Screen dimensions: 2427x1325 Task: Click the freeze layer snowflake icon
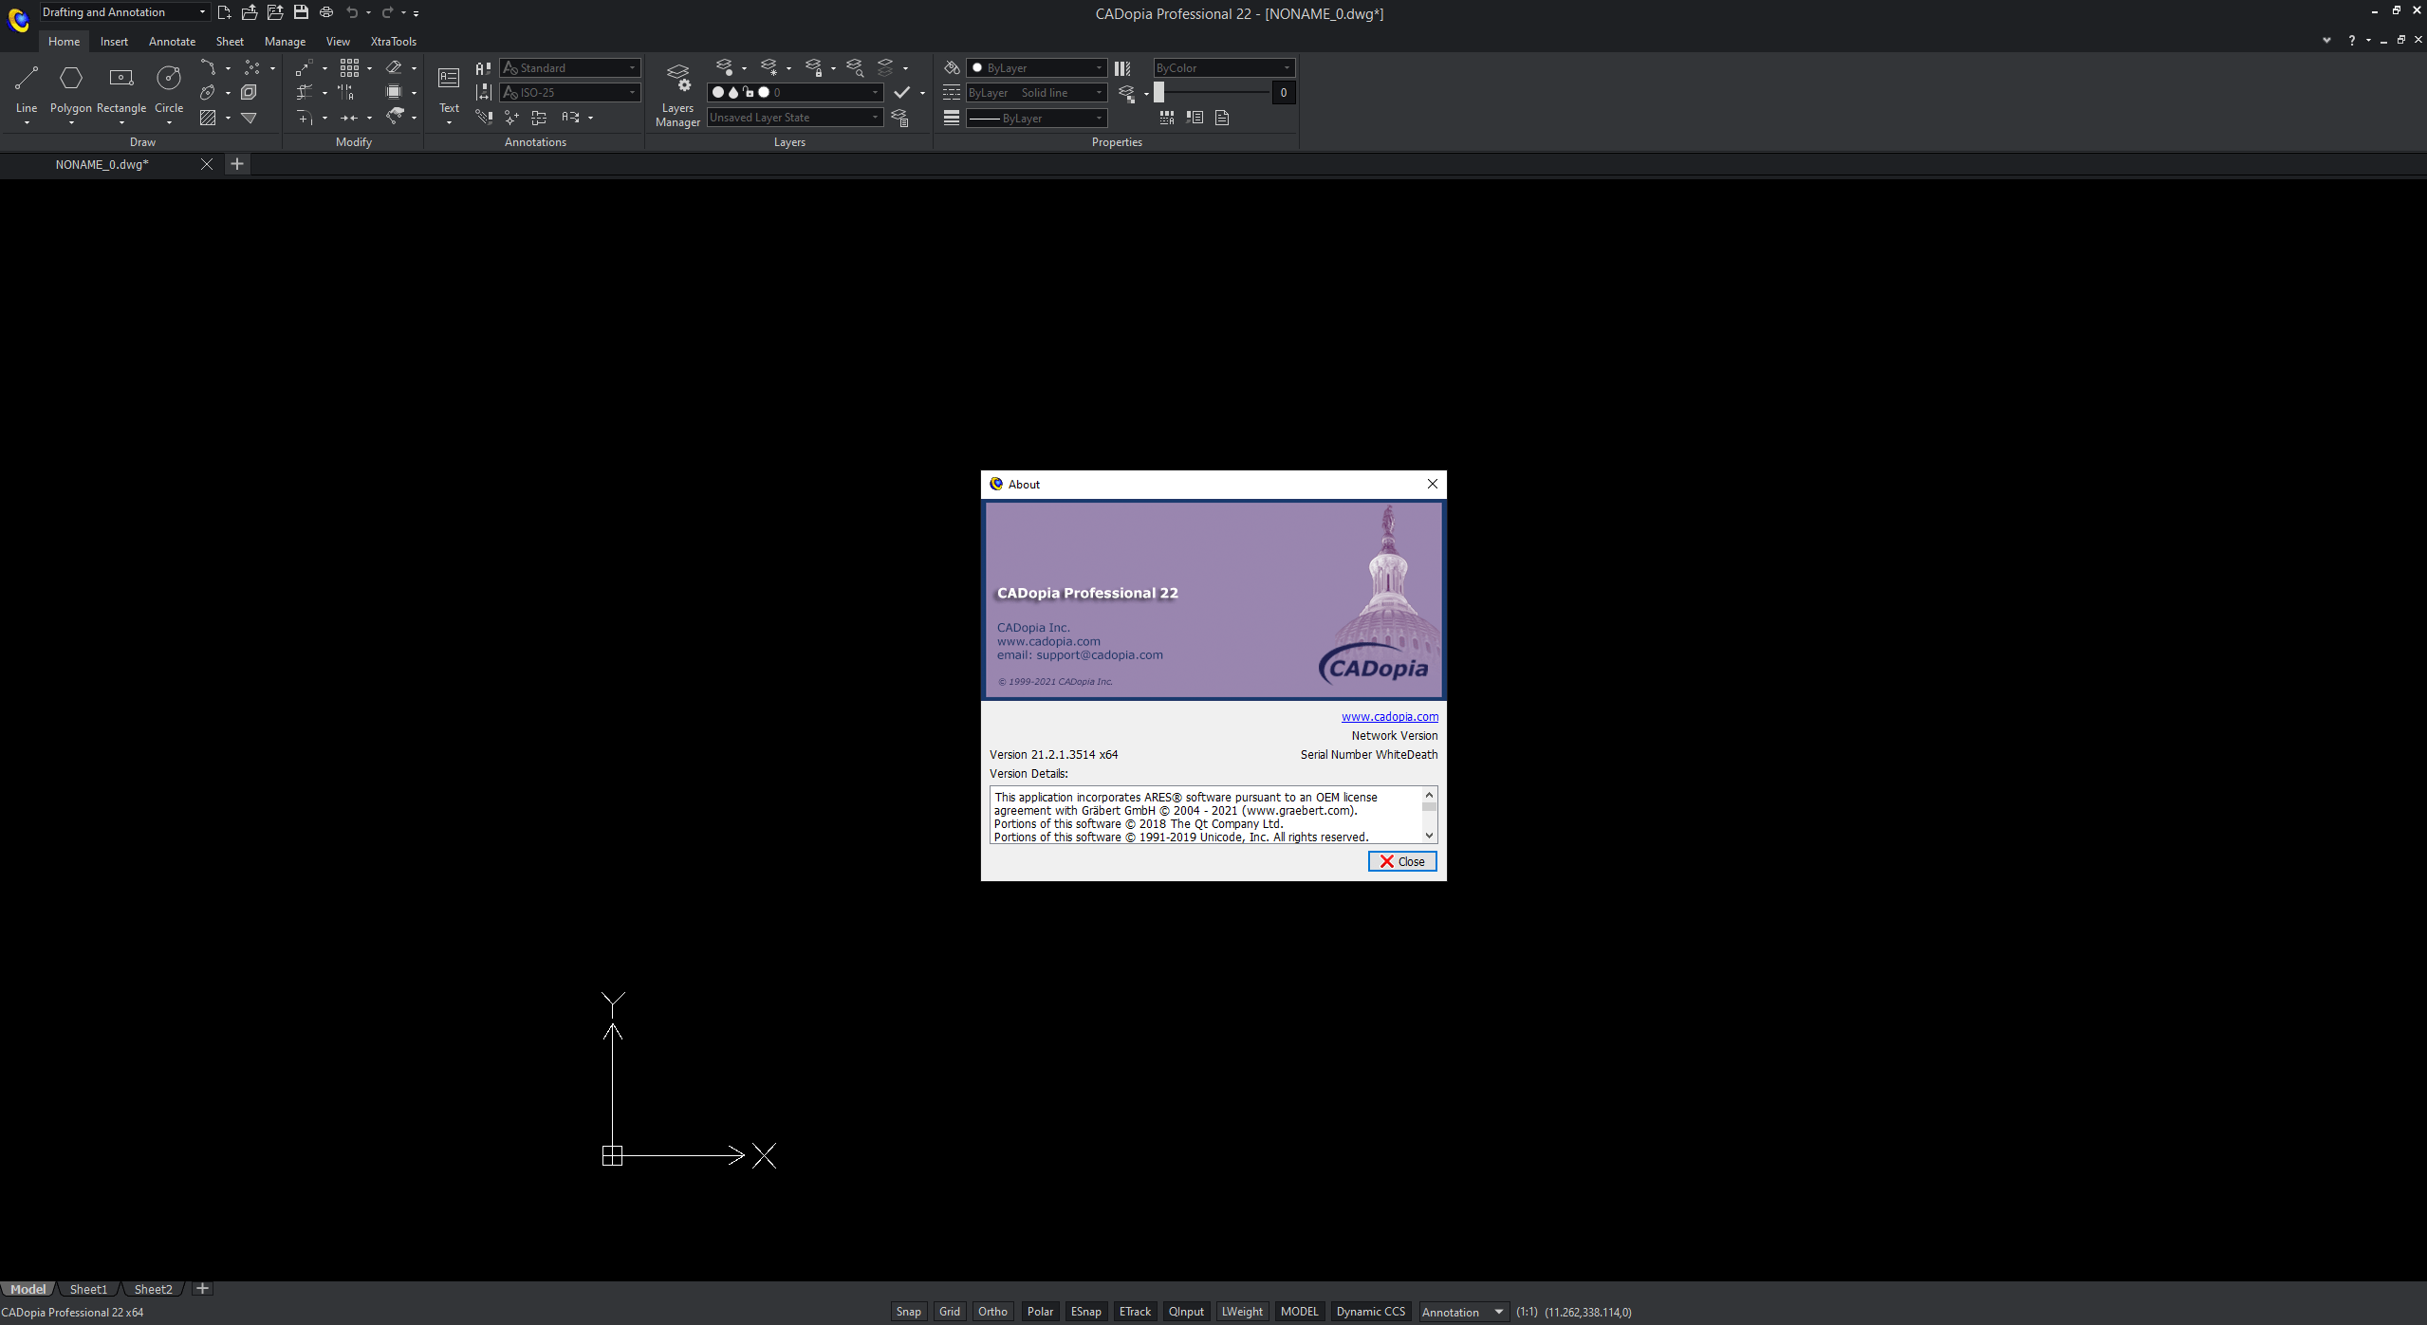pos(769,67)
